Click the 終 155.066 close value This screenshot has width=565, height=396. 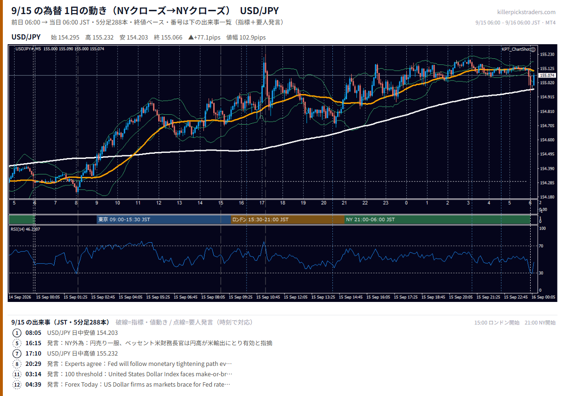168,38
